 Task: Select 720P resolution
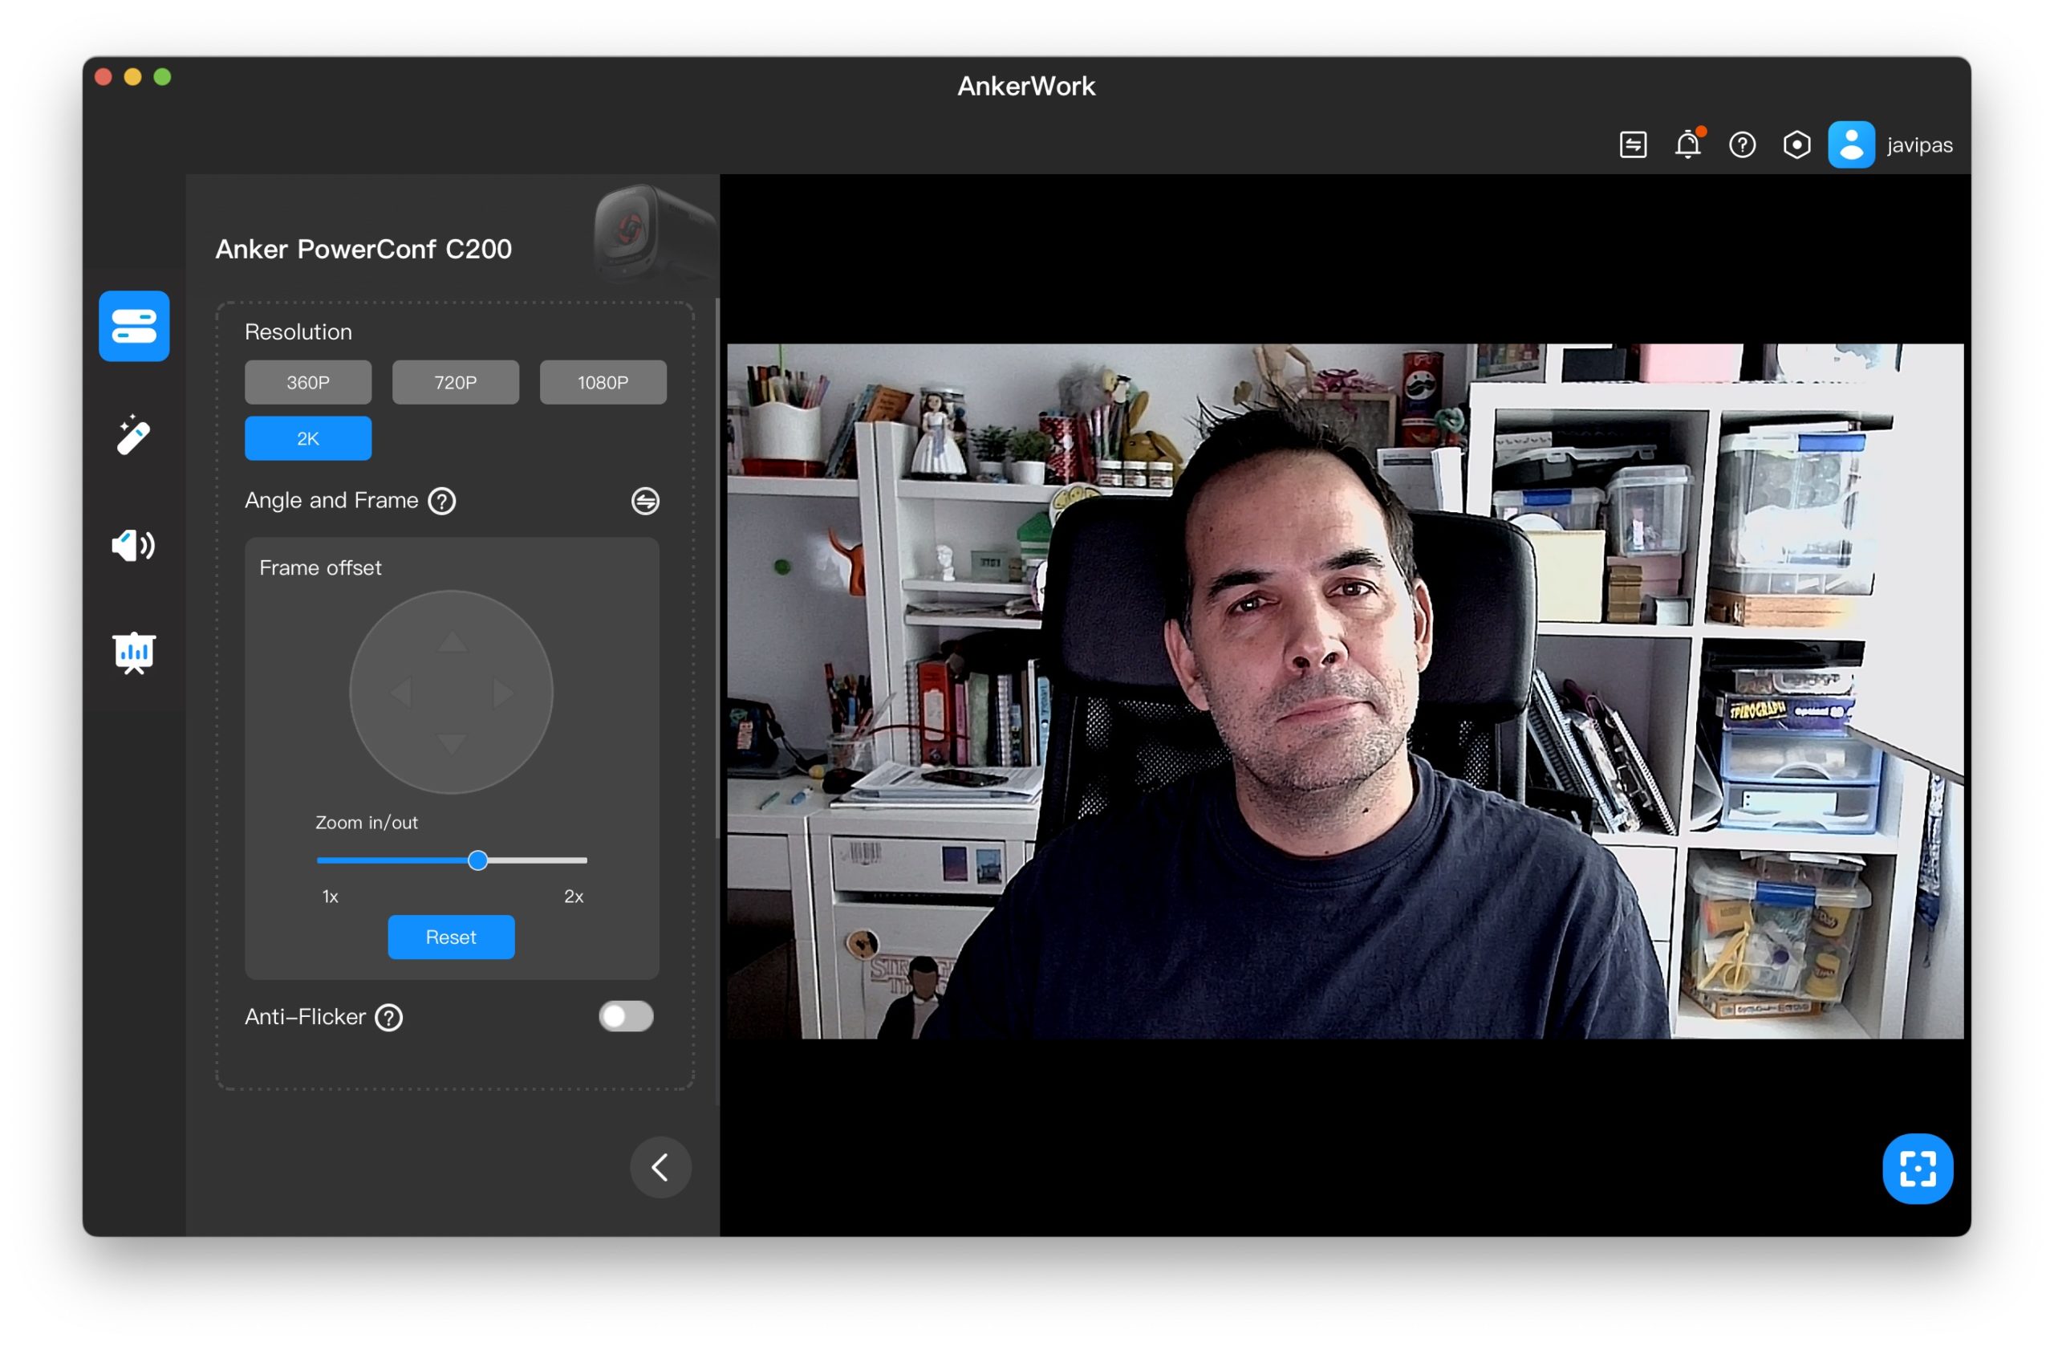(455, 383)
